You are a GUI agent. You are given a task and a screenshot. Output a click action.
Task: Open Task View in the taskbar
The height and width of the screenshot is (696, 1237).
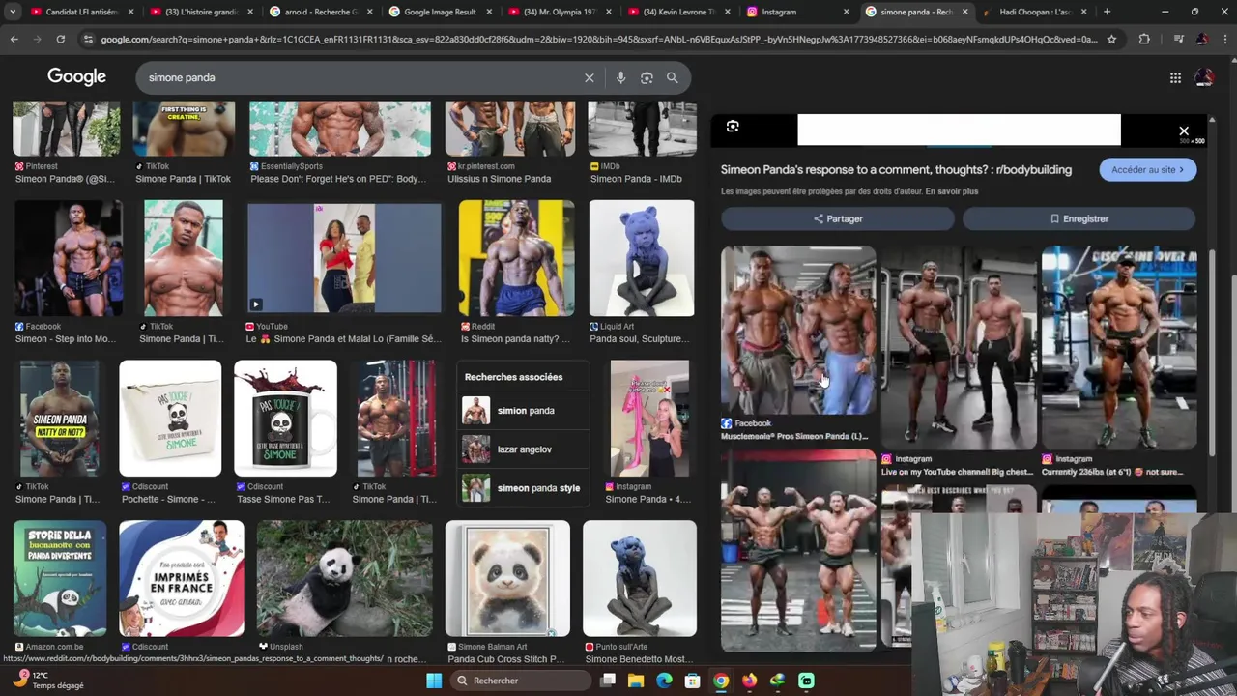[x=608, y=681]
